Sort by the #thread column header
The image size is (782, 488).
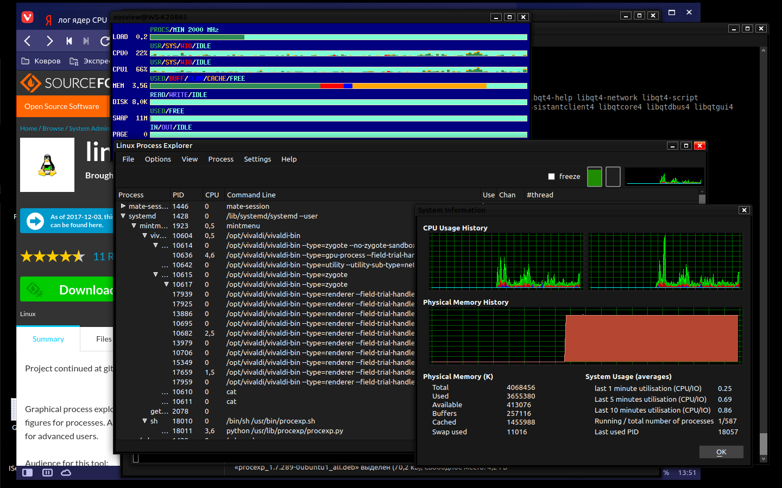click(x=610, y=195)
